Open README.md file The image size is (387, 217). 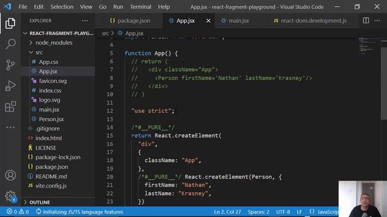51,177
